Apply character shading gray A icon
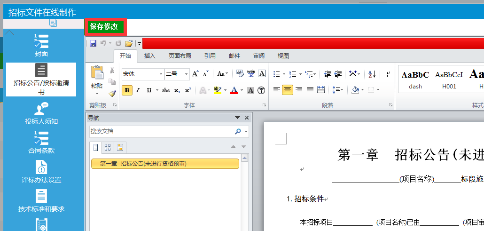The width and height of the screenshot is (484, 231). [250, 90]
